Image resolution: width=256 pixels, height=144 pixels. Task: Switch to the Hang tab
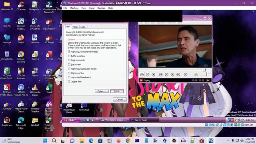click(75, 27)
